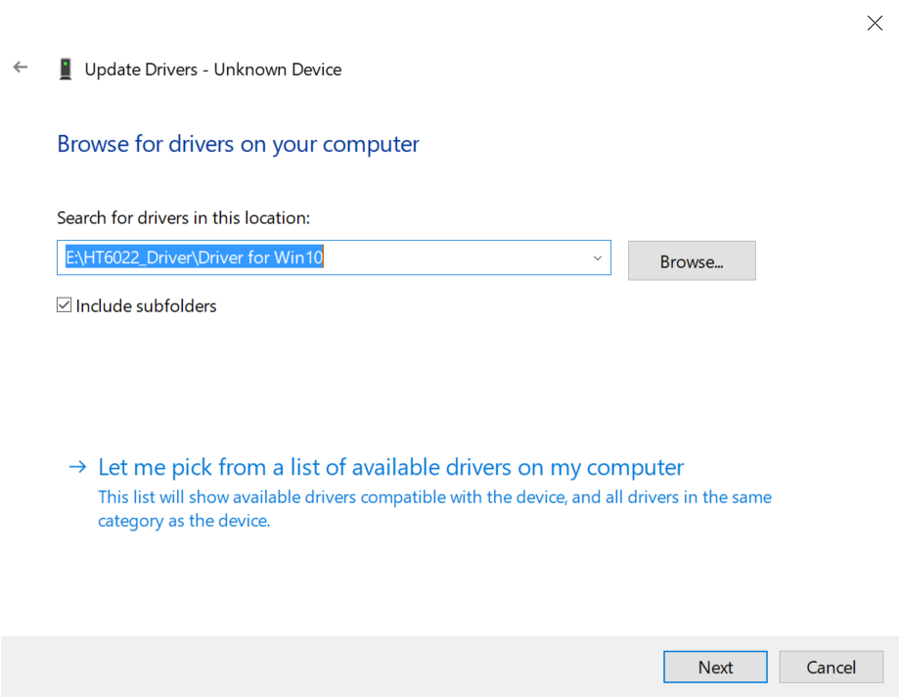
Task: Click the arrow icon before Let me pick
Action: click(77, 467)
